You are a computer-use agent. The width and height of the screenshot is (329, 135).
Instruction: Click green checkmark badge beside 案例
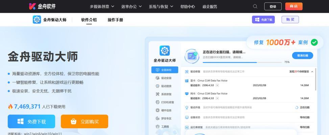point(314,42)
